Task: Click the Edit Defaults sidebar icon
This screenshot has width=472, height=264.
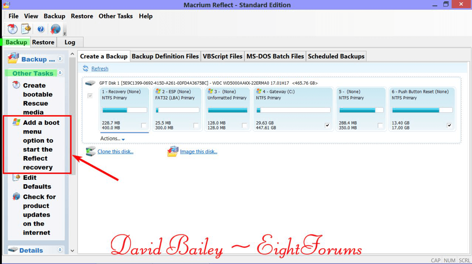Action: click(16, 178)
